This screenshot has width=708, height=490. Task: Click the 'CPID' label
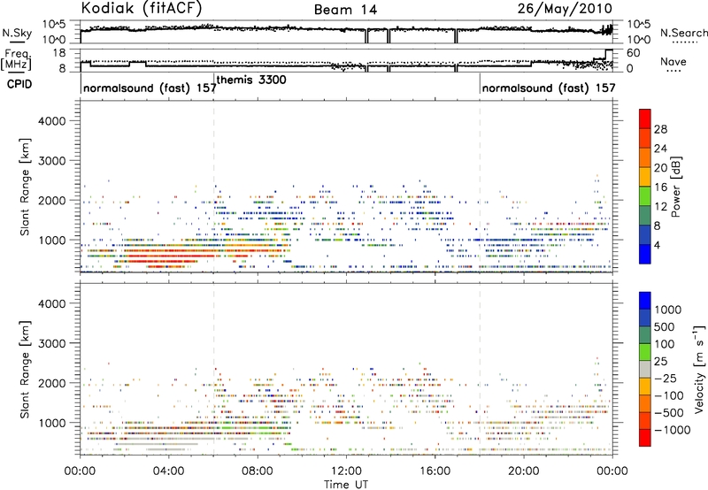point(19,84)
